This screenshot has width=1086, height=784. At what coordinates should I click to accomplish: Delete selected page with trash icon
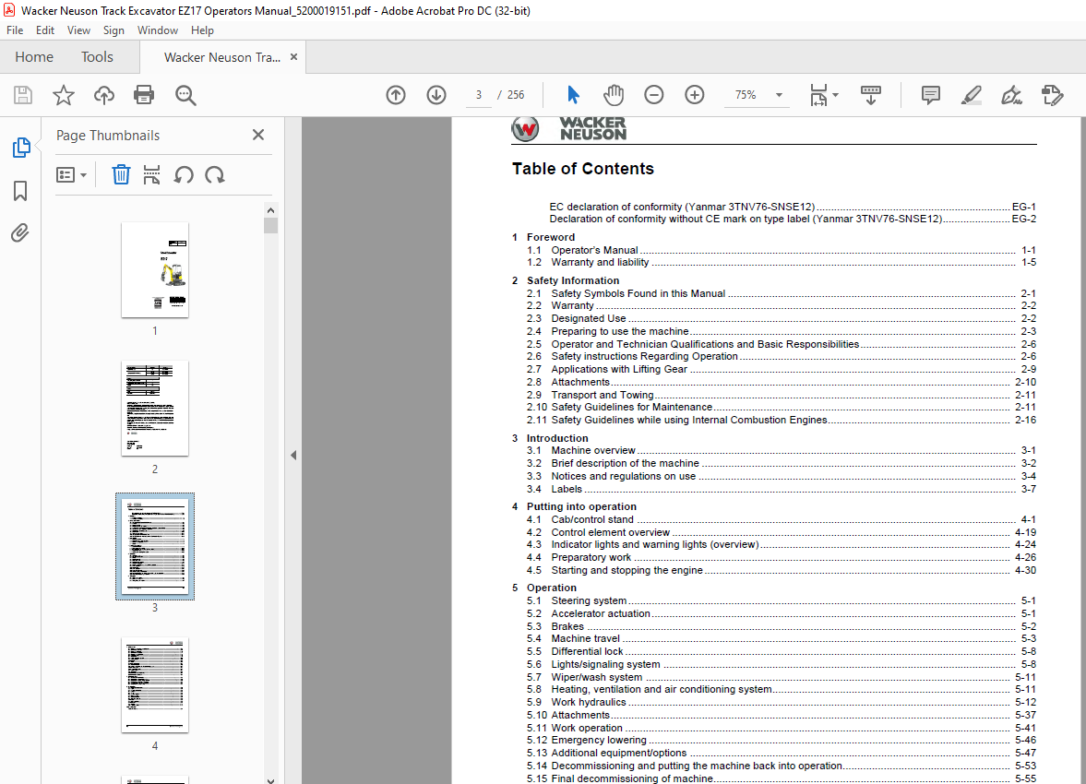(x=121, y=174)
